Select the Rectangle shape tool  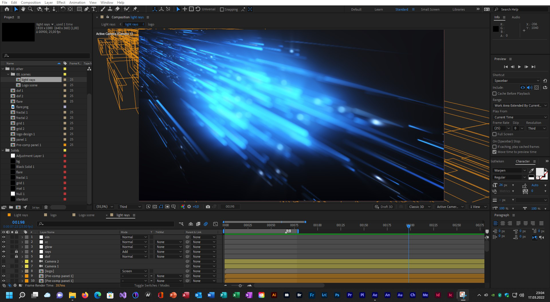(x=79, y=9)
